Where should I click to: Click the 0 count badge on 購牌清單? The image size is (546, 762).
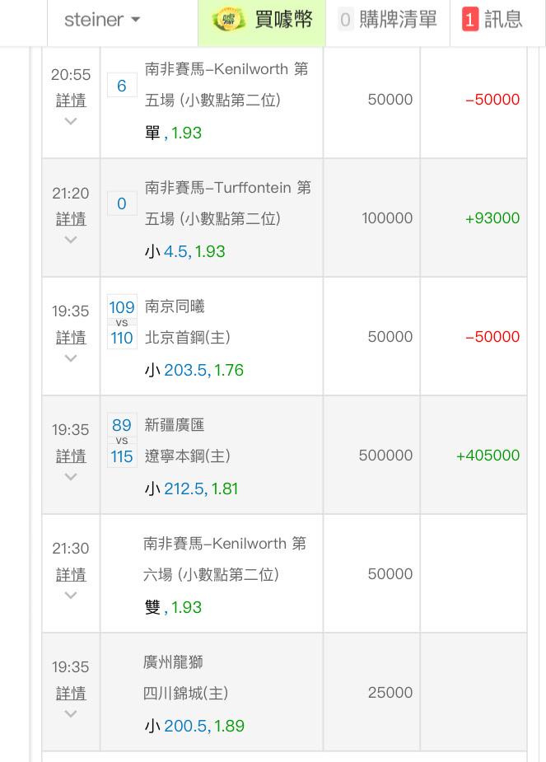click(346, 20)
